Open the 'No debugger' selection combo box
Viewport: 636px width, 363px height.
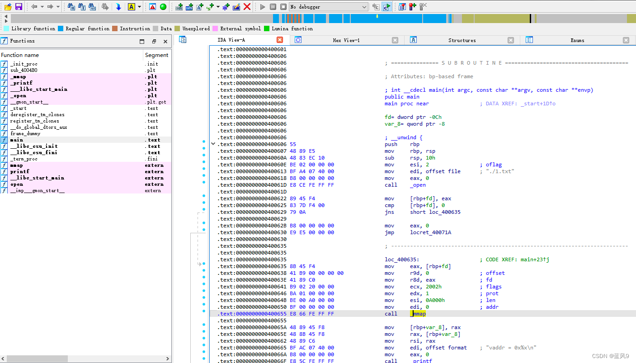[x=329, y=7]
